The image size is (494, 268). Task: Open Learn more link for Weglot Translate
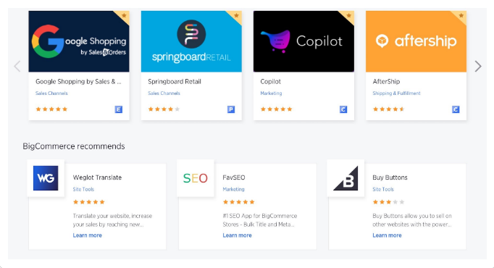pos(87,235)
